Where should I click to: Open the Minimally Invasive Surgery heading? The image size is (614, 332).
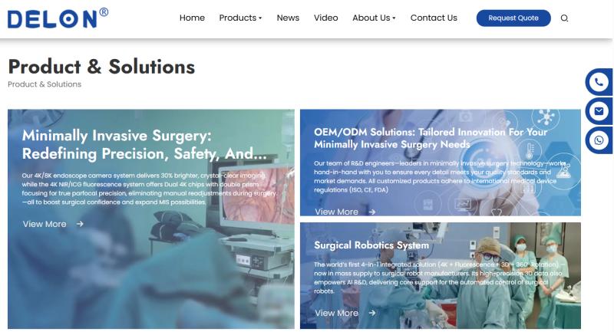point(144,144)
